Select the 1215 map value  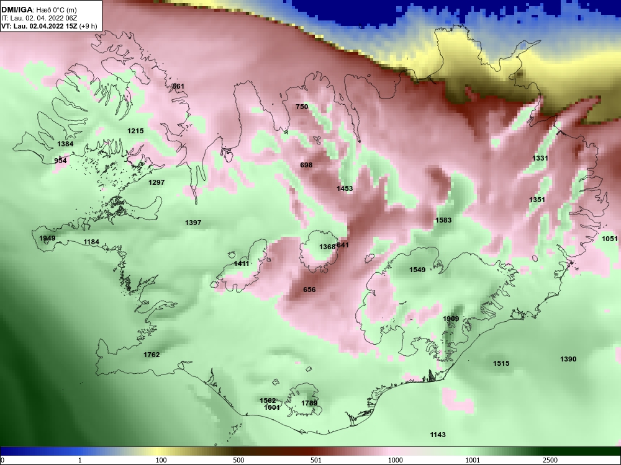[135, 131]
